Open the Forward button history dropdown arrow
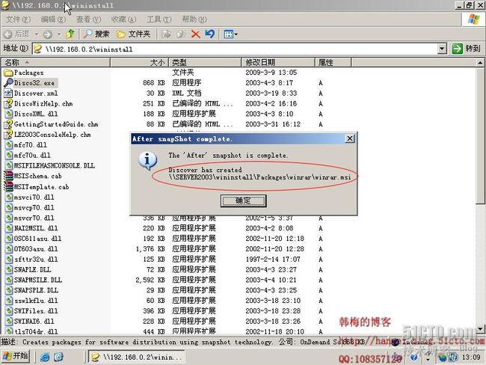 click(59, 34)
